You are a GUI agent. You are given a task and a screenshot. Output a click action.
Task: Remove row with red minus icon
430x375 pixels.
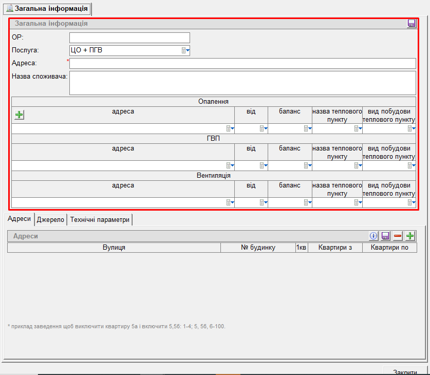(x=398, y=236)
